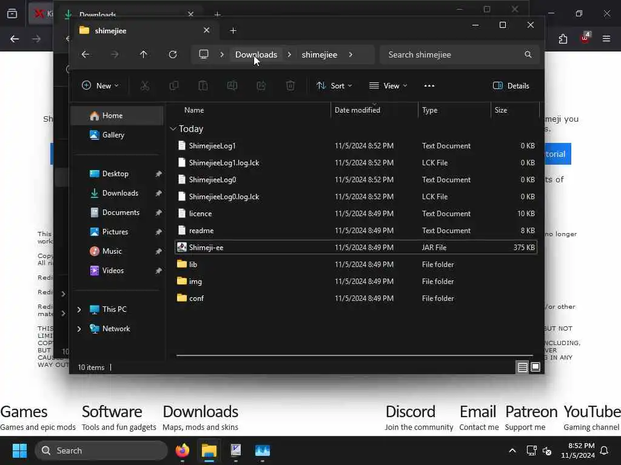Expand This PC in navigation pane
This screenshot has height=465, width=621.
pyautogui.click(x=79, y=309)
